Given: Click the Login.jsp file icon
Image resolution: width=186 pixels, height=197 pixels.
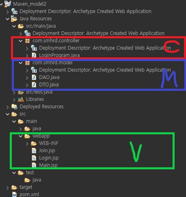Looking at the screenshot, I should click(x=34, y=158).
